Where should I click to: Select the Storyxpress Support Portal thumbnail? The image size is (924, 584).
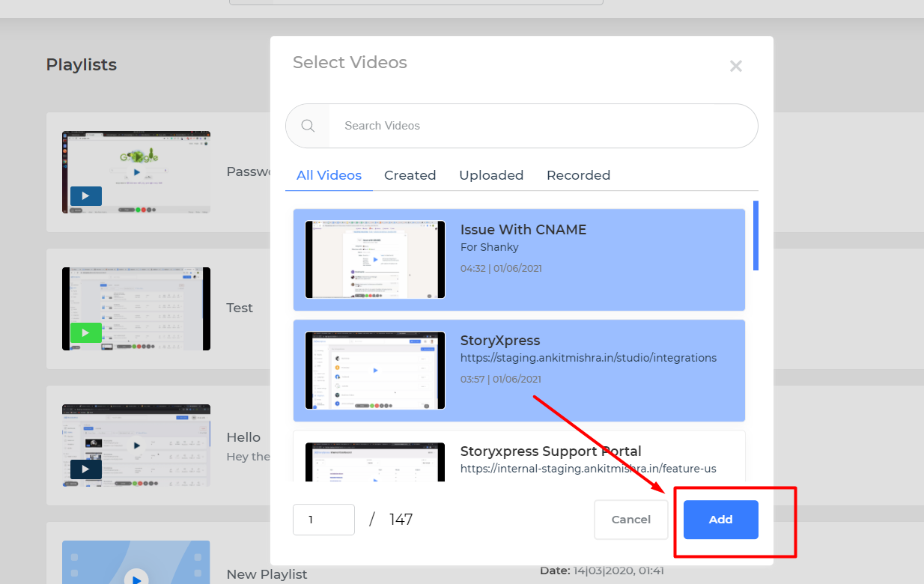[x=375, y=462]
